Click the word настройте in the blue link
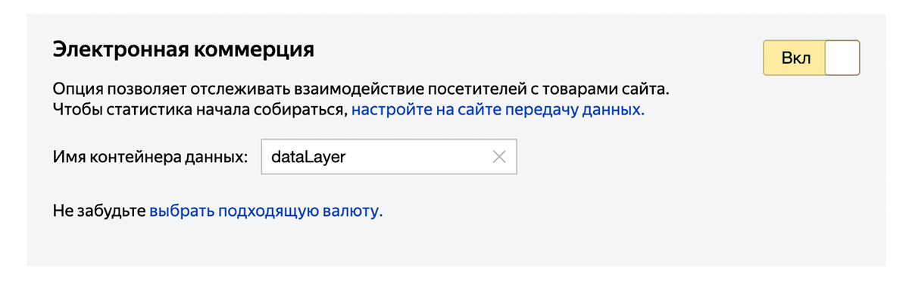Image resolution: width=909 pixels, height=285 pixels. 383,109
